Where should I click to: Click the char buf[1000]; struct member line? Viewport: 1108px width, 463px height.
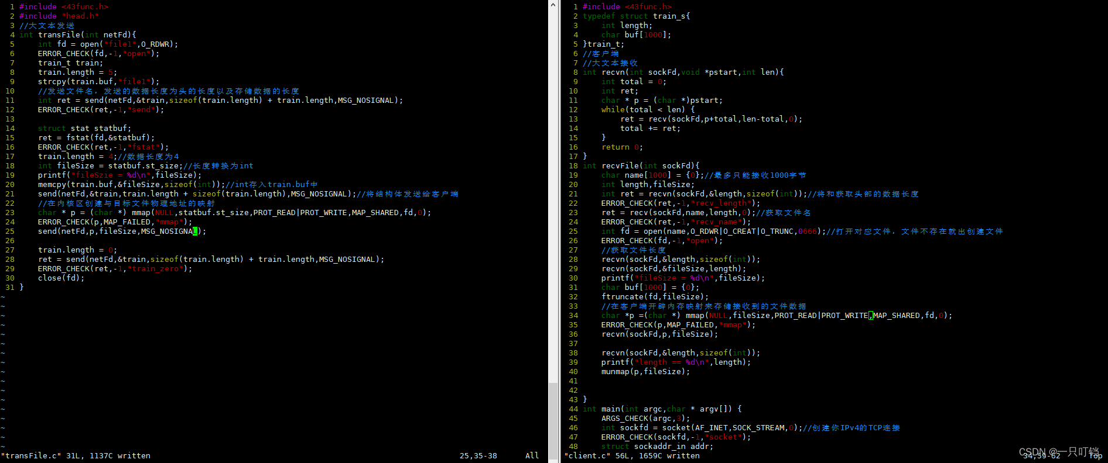coord(636,35)
